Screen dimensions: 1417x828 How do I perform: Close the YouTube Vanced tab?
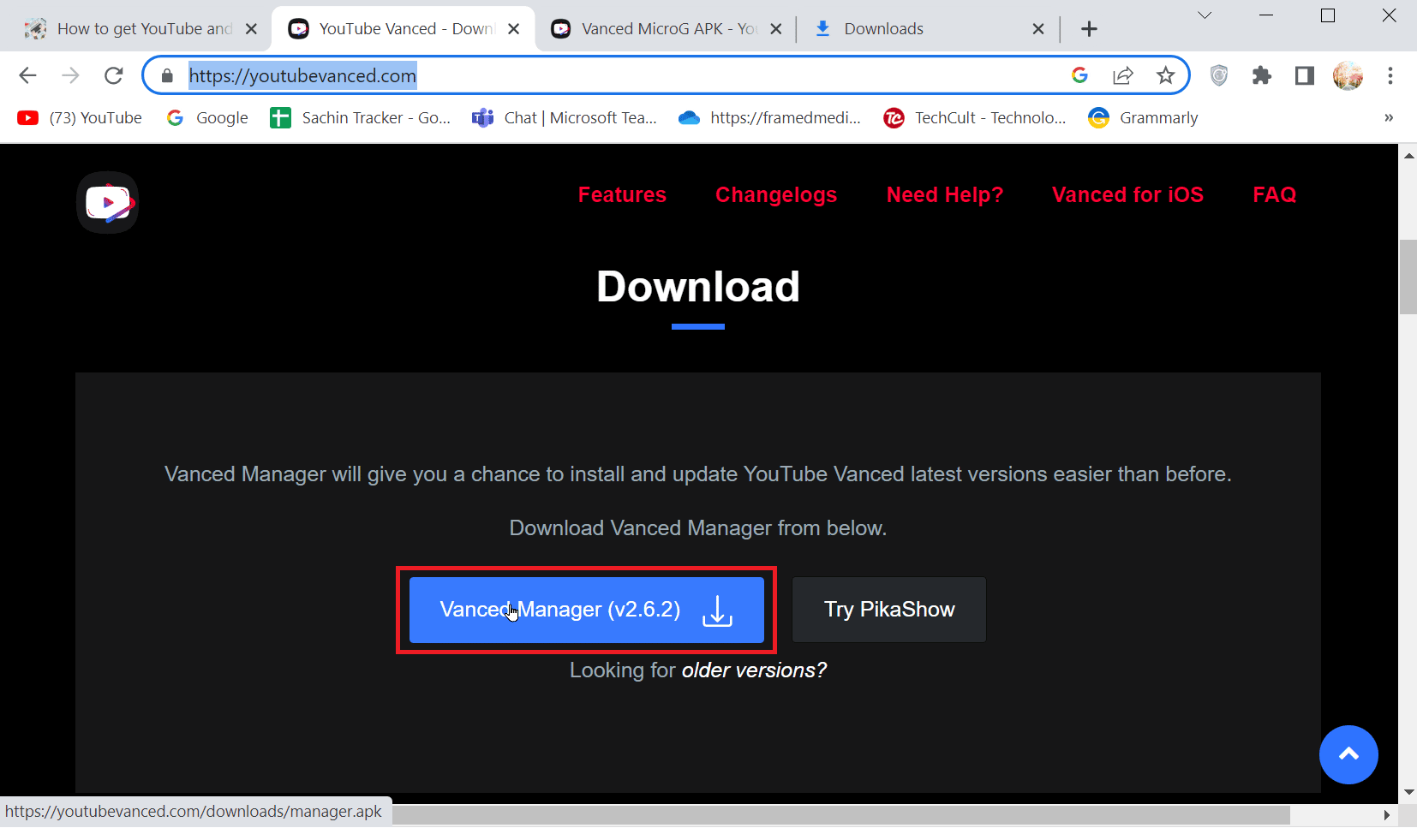513,28
